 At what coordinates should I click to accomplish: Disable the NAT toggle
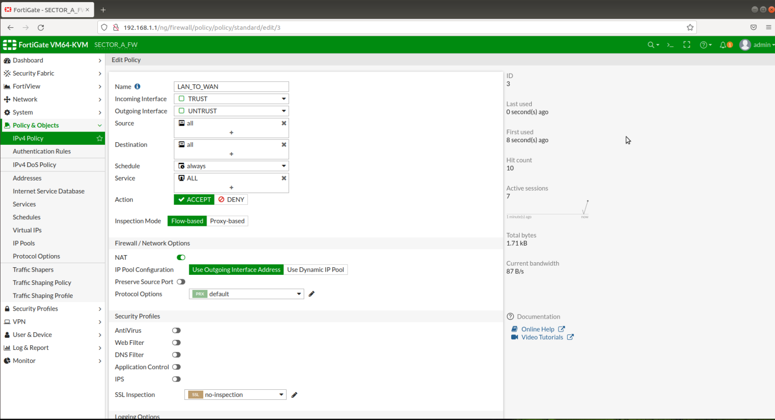tap(181, 257)
